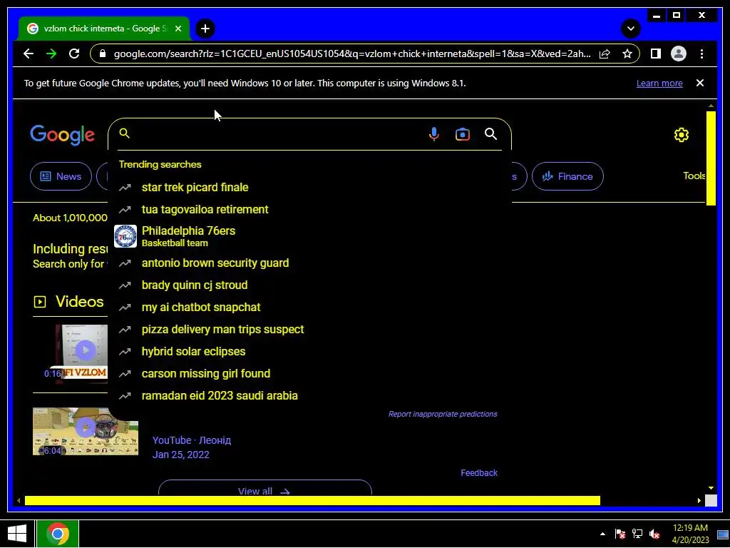Close the vzlom chick interneta tab
The height and width of the screenshot is (548, 730).
click(x=178, y=29)
